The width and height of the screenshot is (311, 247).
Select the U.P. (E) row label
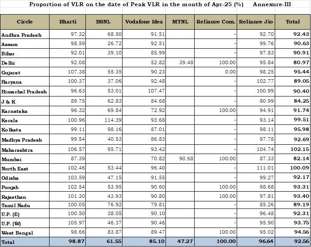pos(10,214)
